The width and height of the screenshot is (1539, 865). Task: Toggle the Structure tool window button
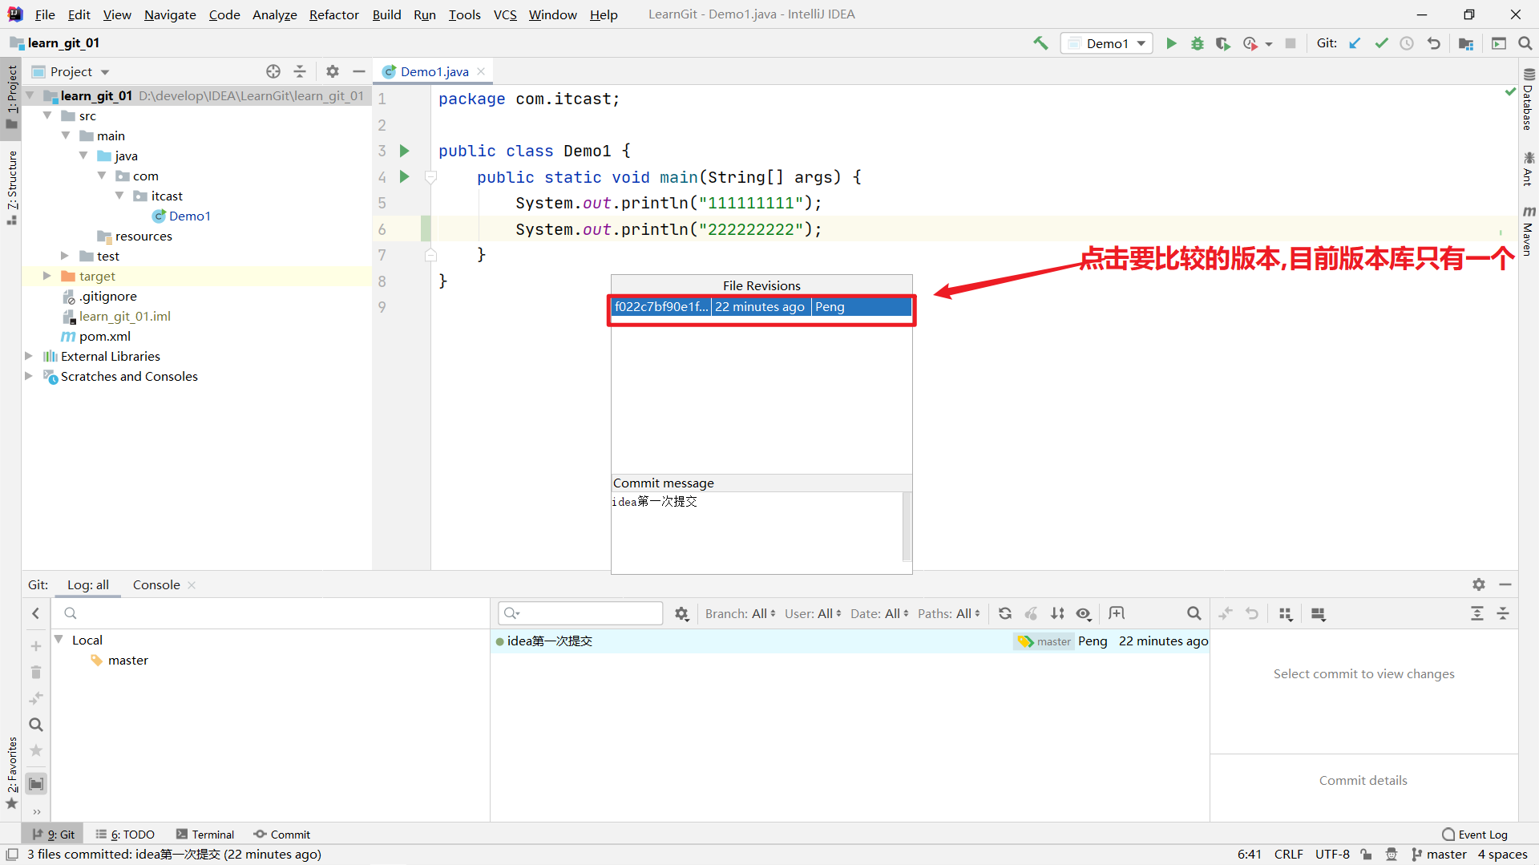click(11, 187)
